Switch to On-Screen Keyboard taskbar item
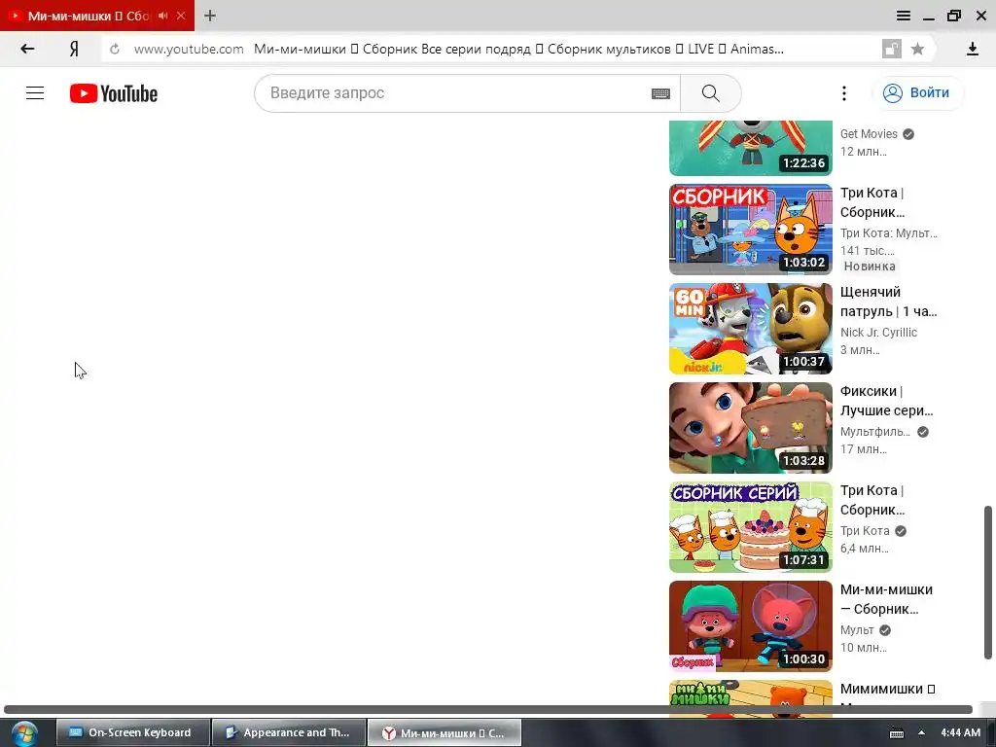Screen dimensions: 996x747 coord(132,732)
